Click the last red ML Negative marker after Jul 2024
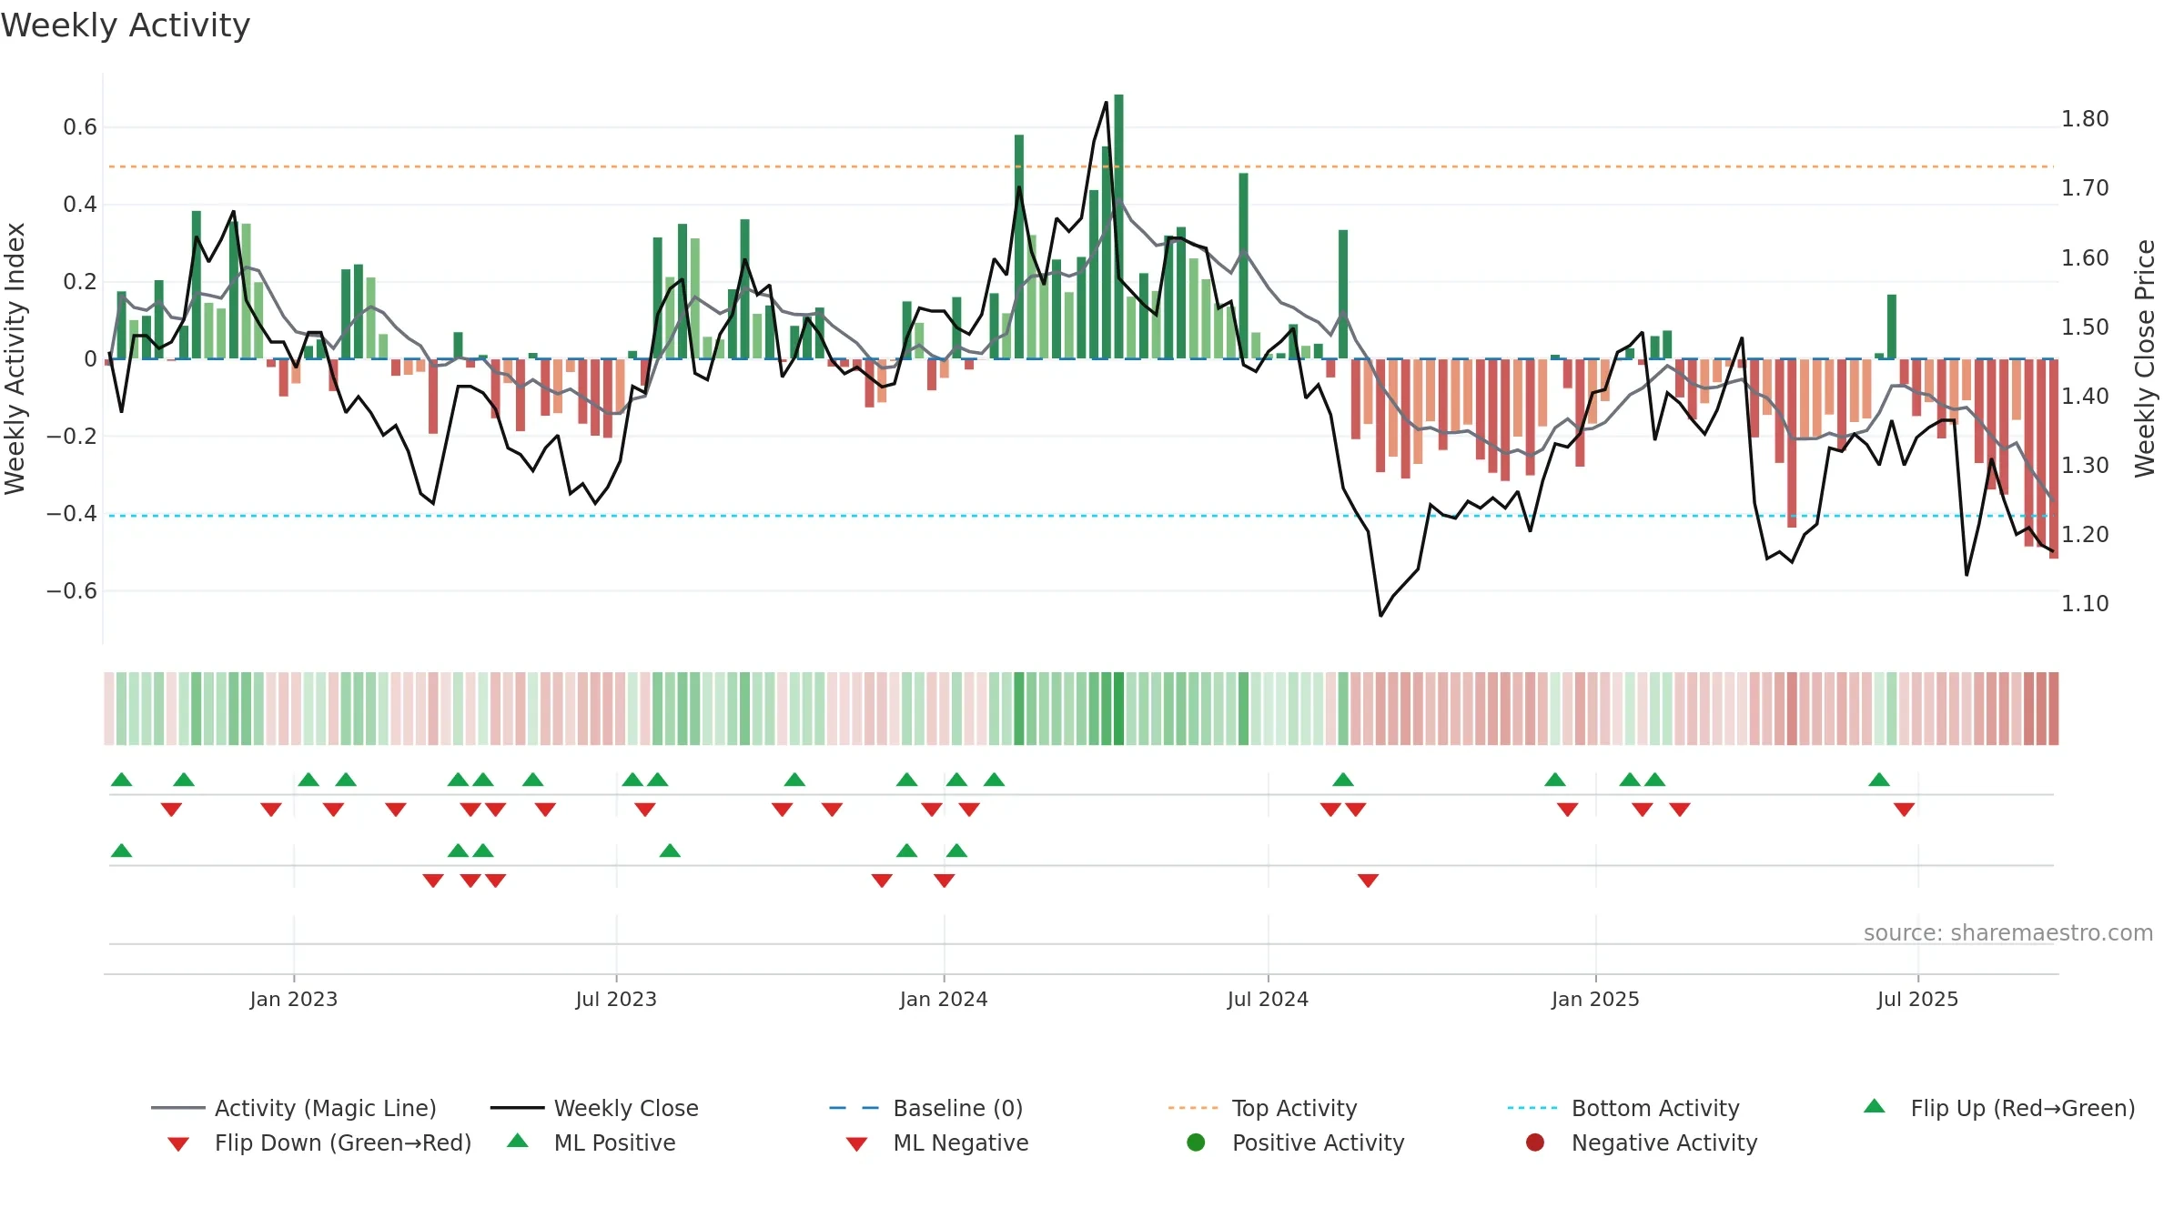 pos(1368,881)
